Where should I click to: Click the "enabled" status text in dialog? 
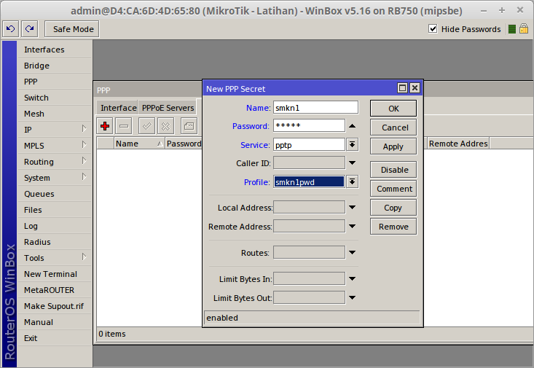coord(222,318)
